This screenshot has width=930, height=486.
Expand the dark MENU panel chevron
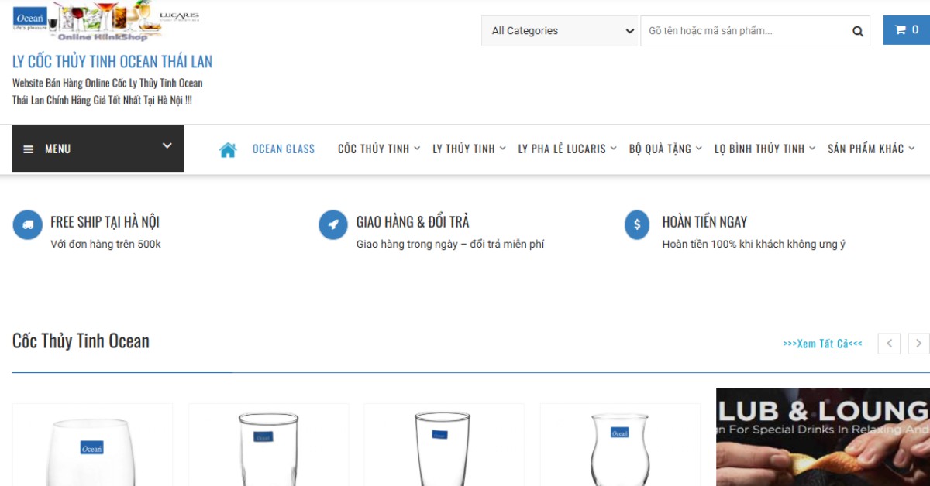pyautogui.click(x=167, y=145)
